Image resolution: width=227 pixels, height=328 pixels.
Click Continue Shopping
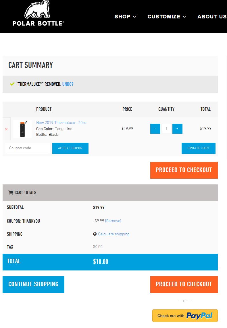point(33,284)
